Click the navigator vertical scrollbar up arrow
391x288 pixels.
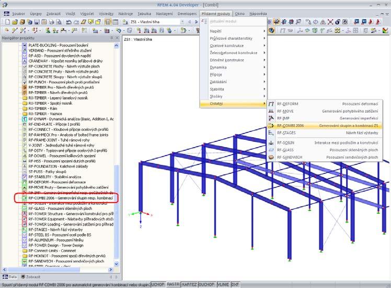pos(116,46)
